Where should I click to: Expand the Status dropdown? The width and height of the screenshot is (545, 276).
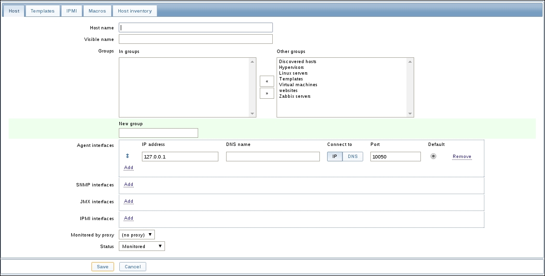[141, 246]
